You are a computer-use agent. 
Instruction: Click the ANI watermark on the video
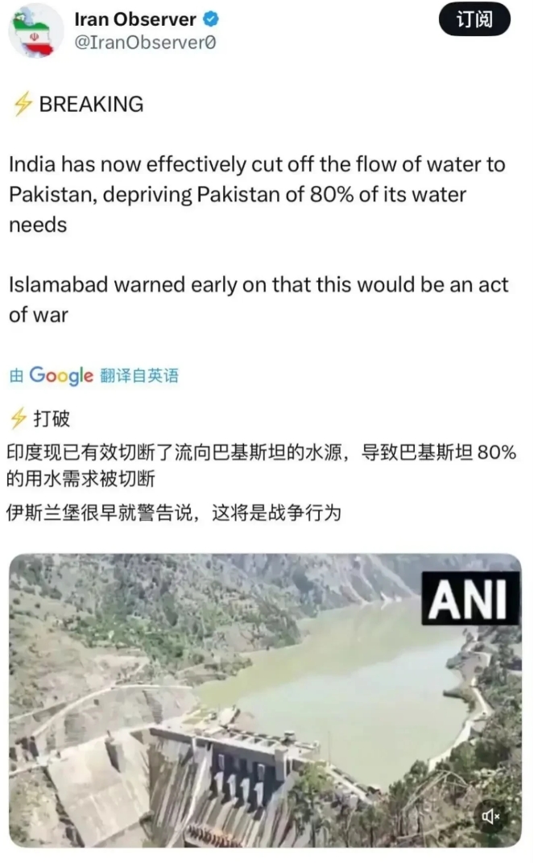[470, 598]
